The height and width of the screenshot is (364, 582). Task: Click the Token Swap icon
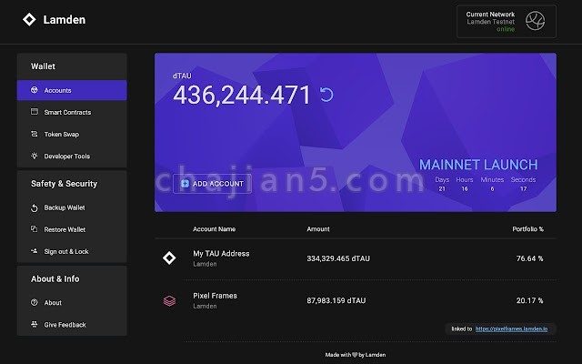35,134
